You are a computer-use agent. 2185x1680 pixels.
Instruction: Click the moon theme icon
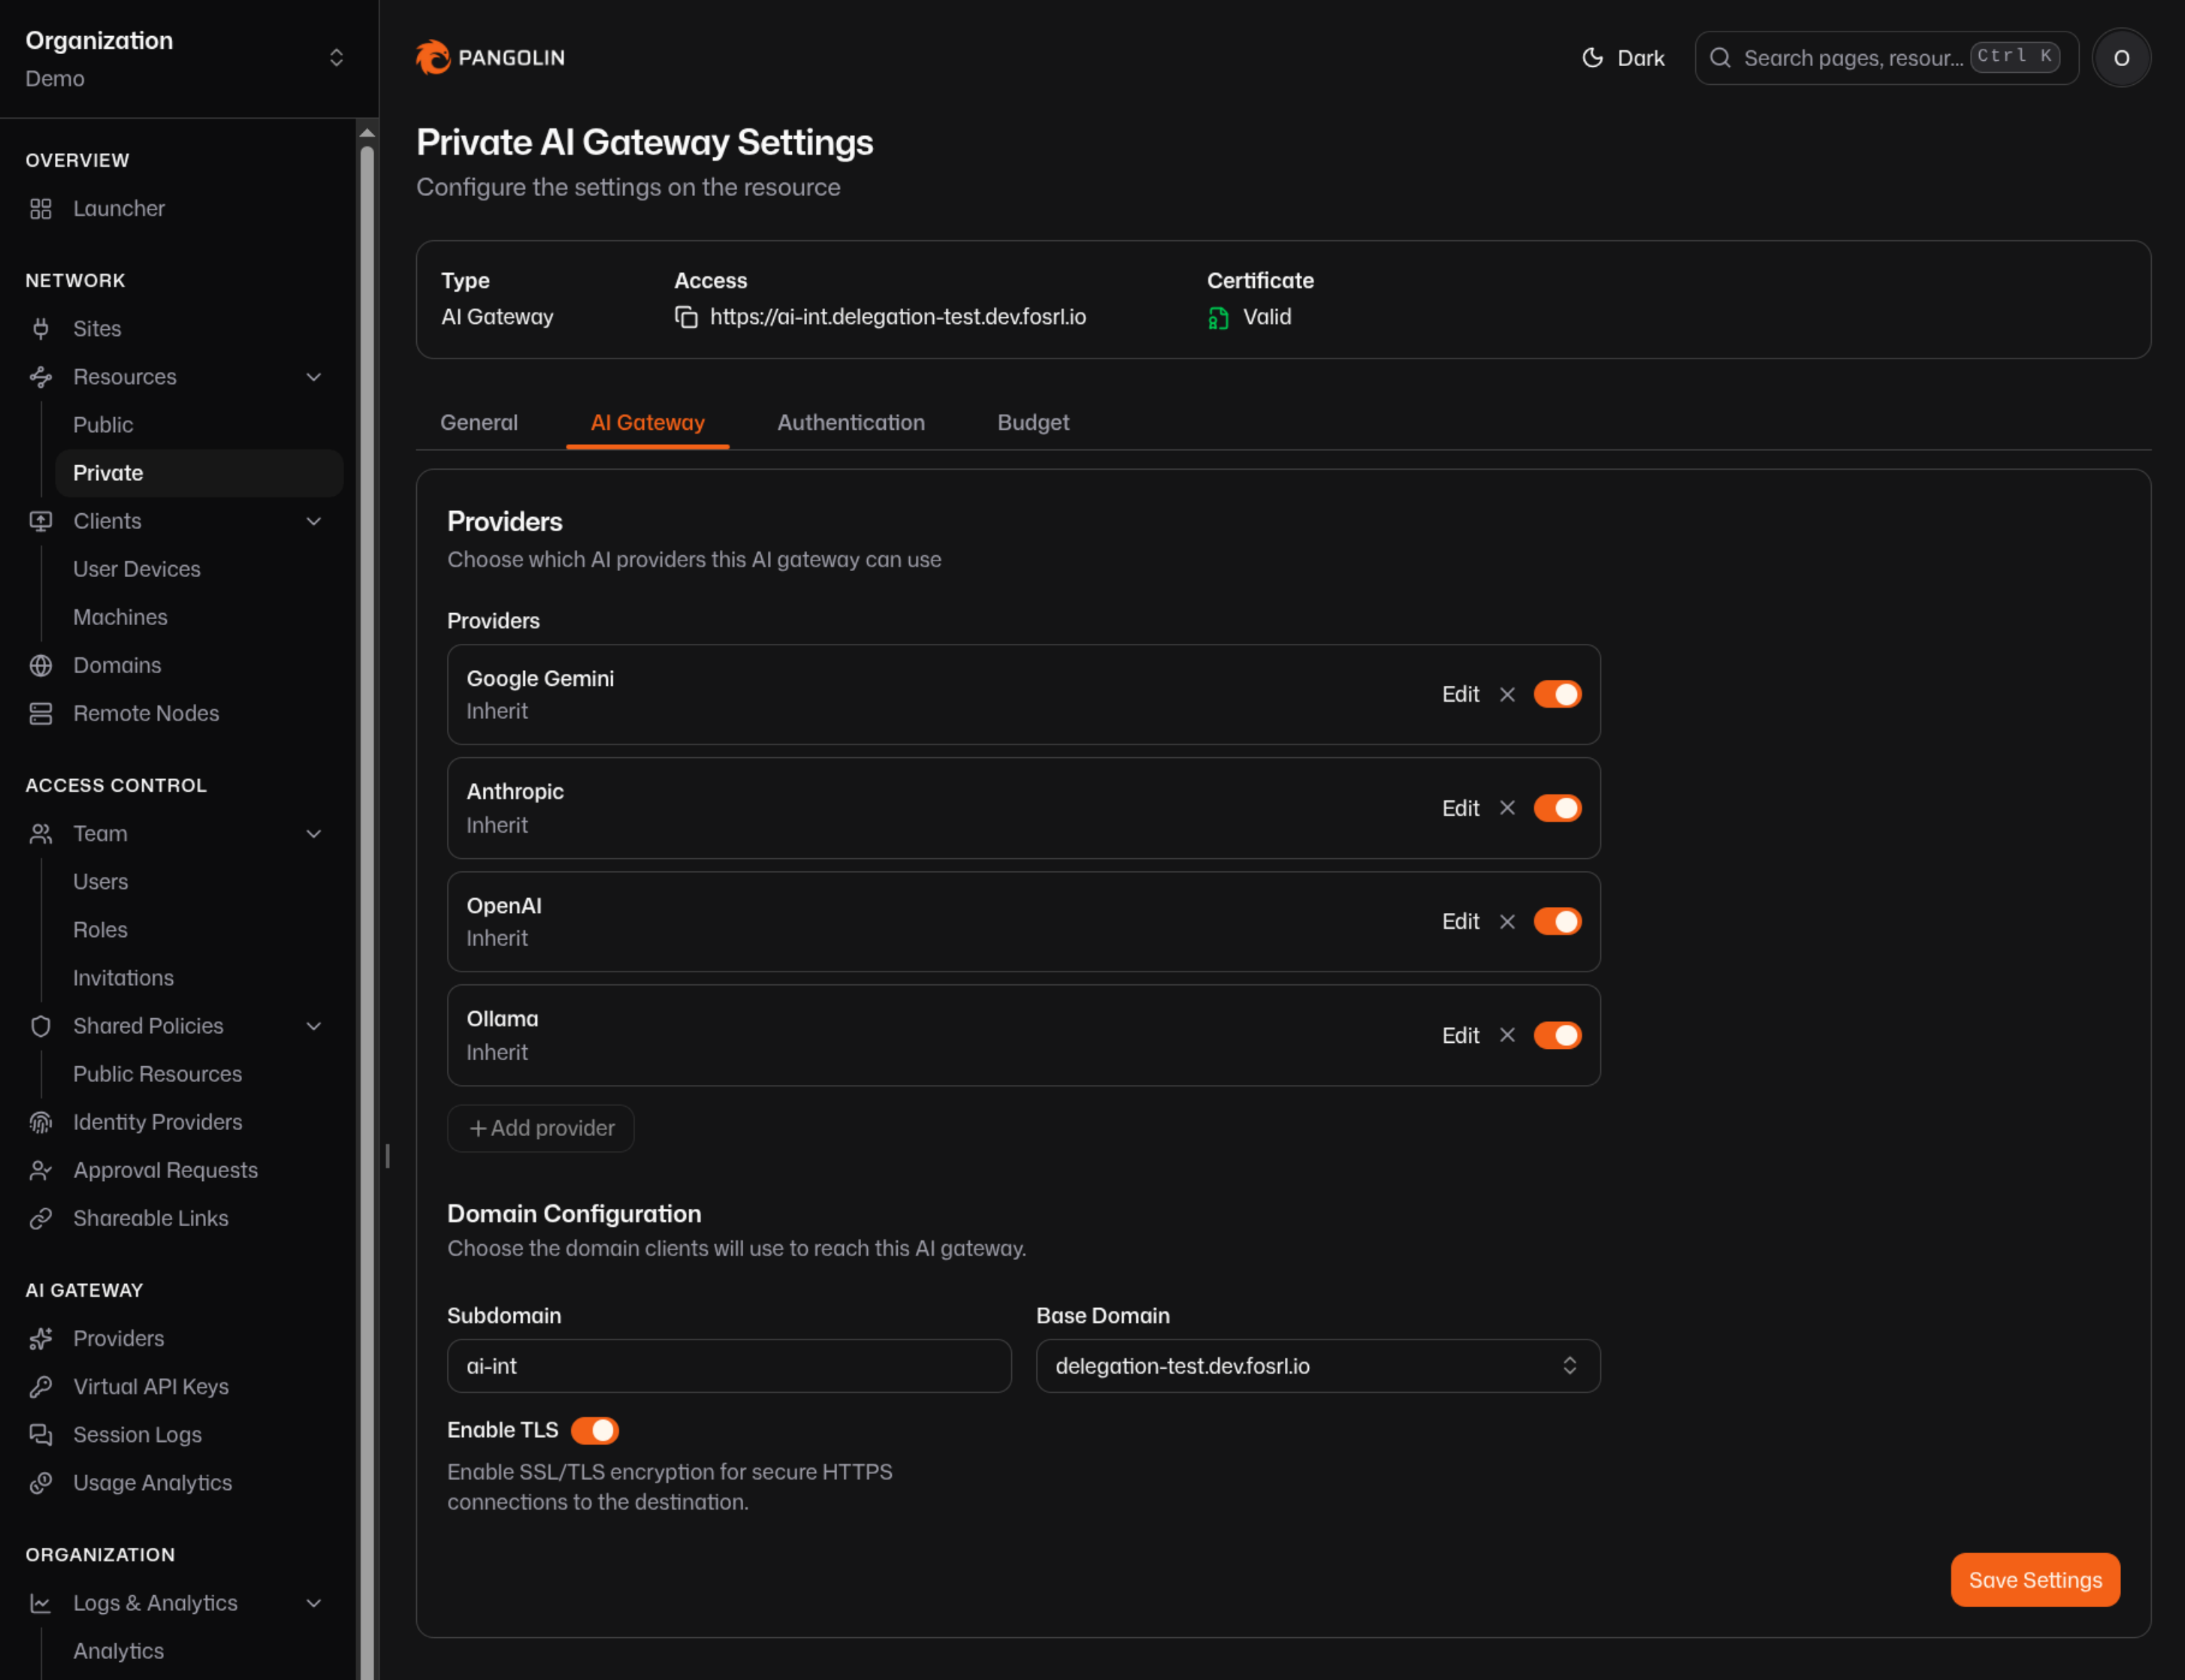coord(1592,58)
